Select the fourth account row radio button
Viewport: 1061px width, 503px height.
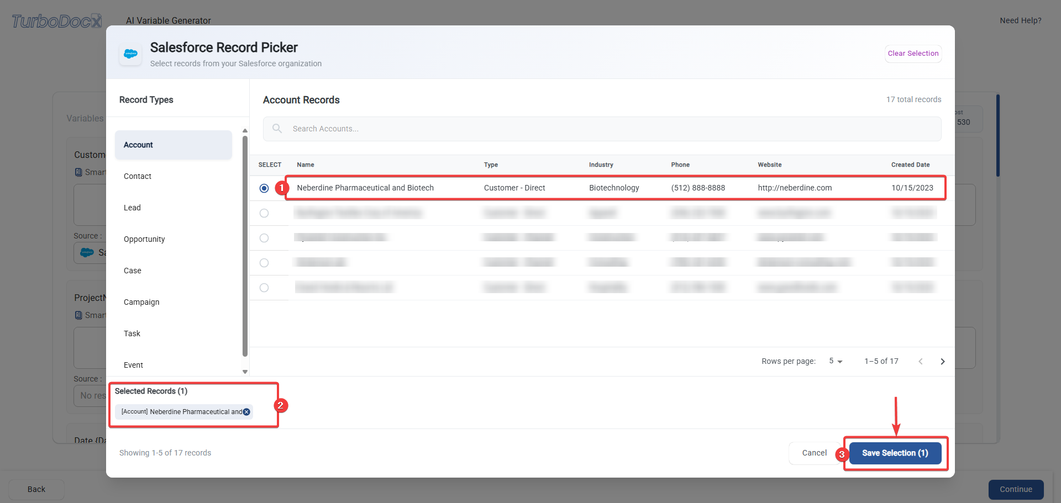pos(264,263)
